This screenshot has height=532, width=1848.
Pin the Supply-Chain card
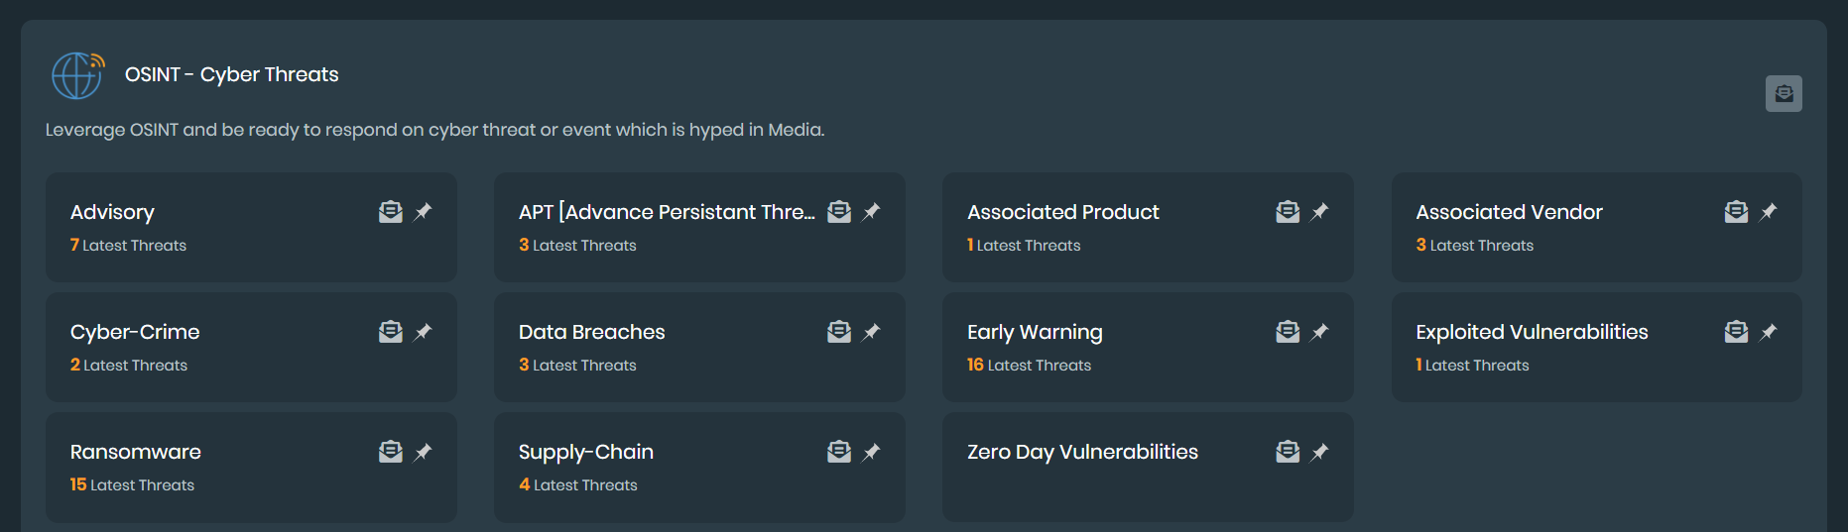[872, 452]
